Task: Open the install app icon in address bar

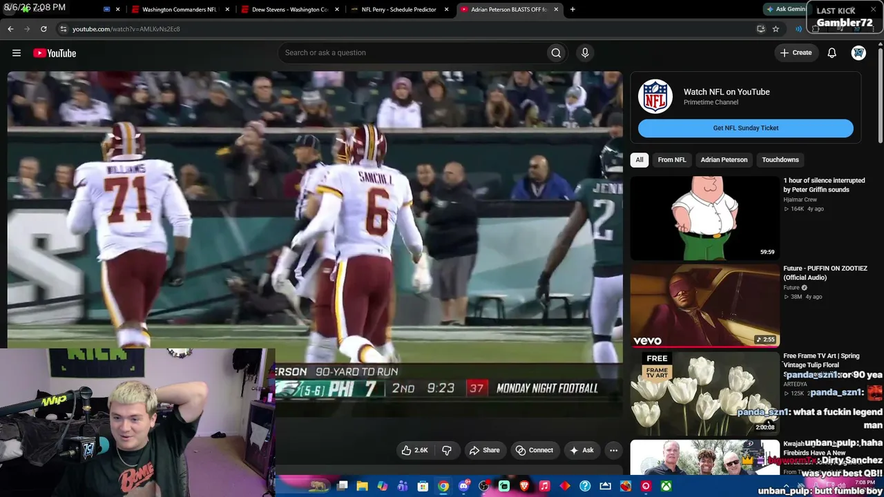Action: (x=760, y=29)
